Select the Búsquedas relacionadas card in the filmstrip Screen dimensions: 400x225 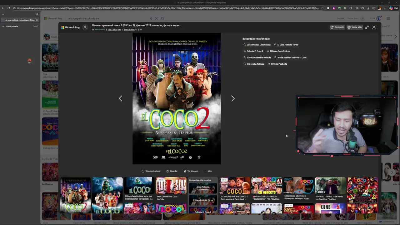(203, 195)
